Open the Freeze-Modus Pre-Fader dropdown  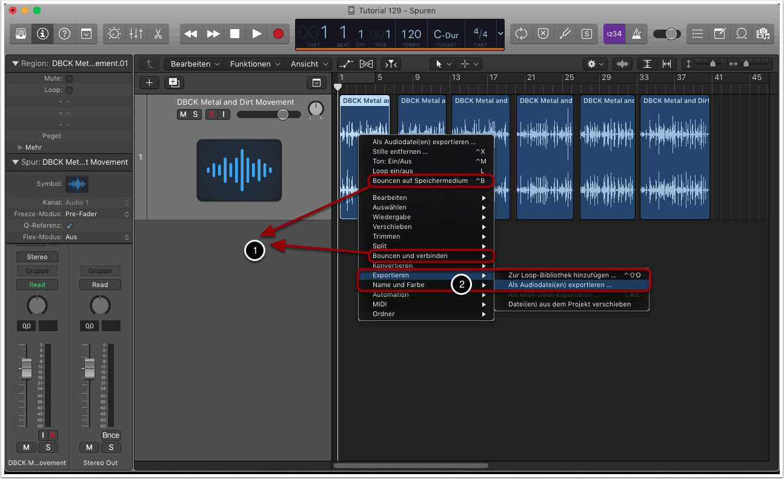point(97,214)
